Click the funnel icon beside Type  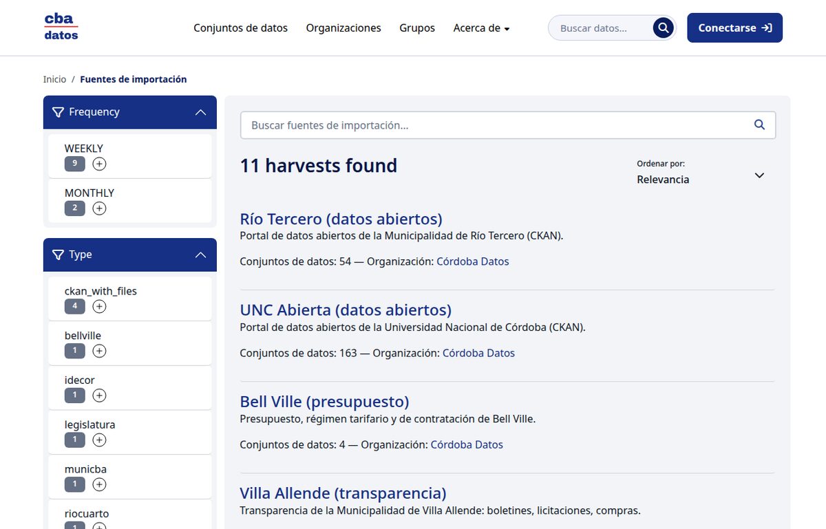pyautogui.click(x=58, y=255)
